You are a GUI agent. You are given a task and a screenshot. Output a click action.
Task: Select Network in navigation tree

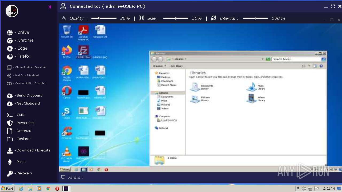(162, 128)
